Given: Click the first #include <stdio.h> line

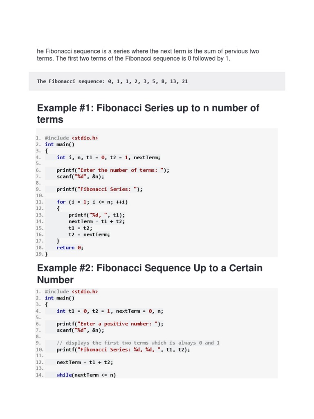Looking at the screenshot, I should [72, 138].
